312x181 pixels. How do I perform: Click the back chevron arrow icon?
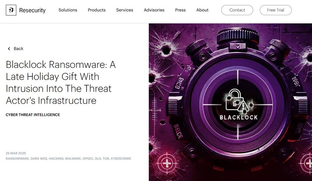[x=9, y=49]
